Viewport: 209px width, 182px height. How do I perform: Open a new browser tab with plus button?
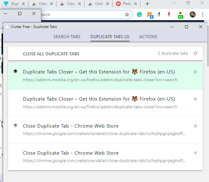click(147, 4)
